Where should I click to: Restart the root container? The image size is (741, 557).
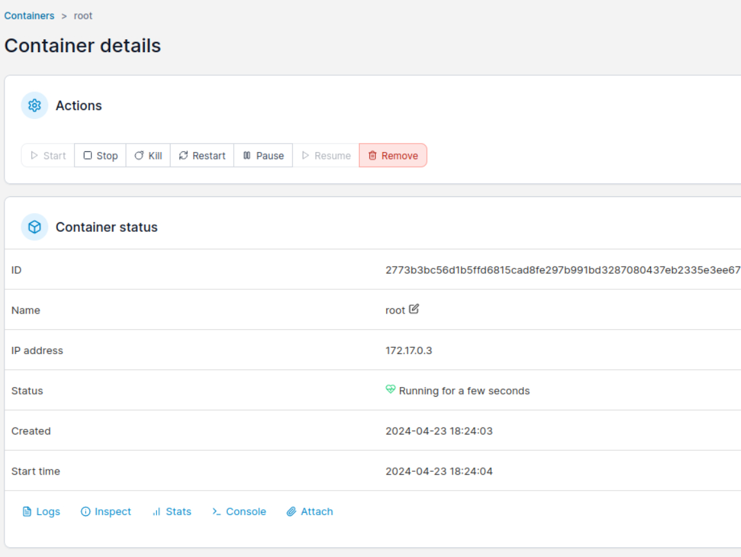[x=202, y=156]
